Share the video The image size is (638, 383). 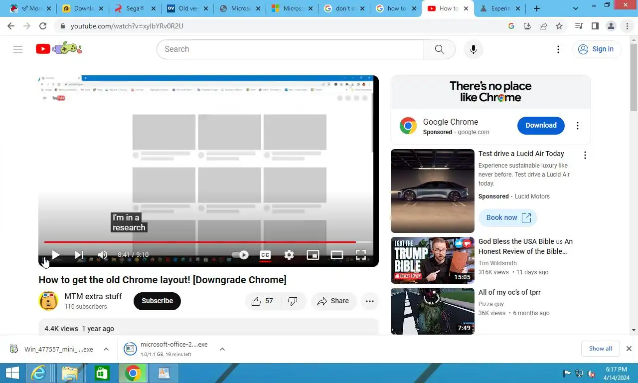pyautogui.click(x=333, y=301)
